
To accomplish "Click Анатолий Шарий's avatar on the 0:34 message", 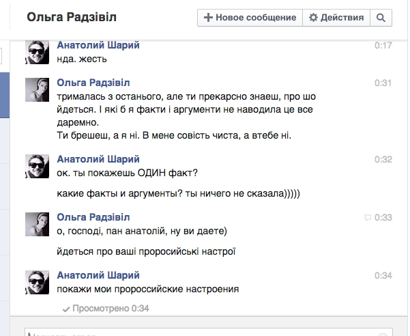I will click(x=39, y=283).
